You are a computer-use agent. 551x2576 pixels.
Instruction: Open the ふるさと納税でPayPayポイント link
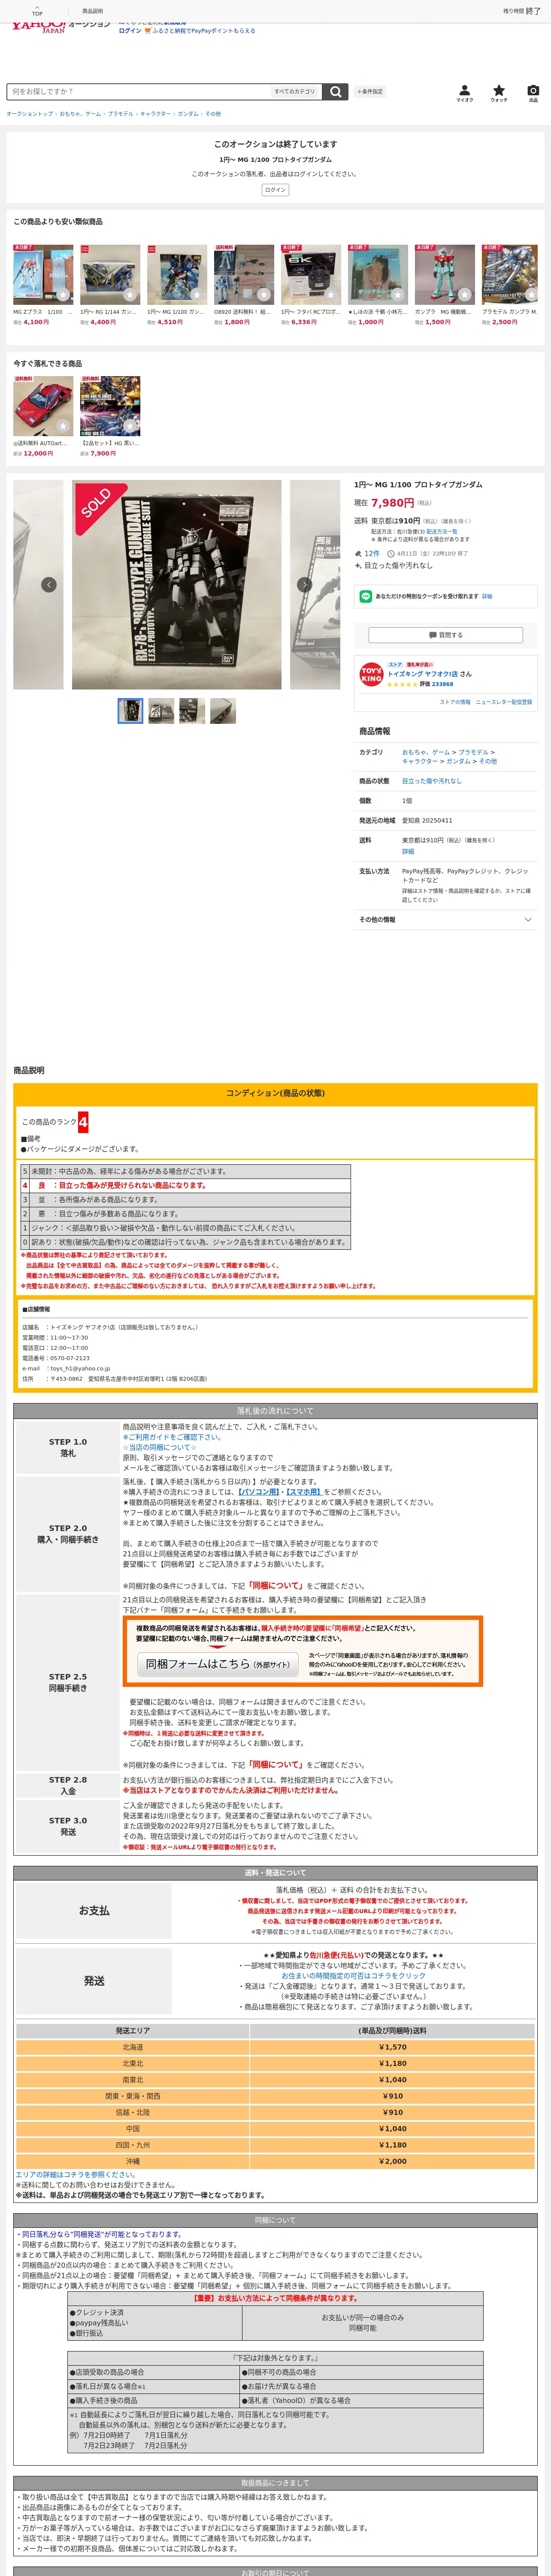(203, 31)
